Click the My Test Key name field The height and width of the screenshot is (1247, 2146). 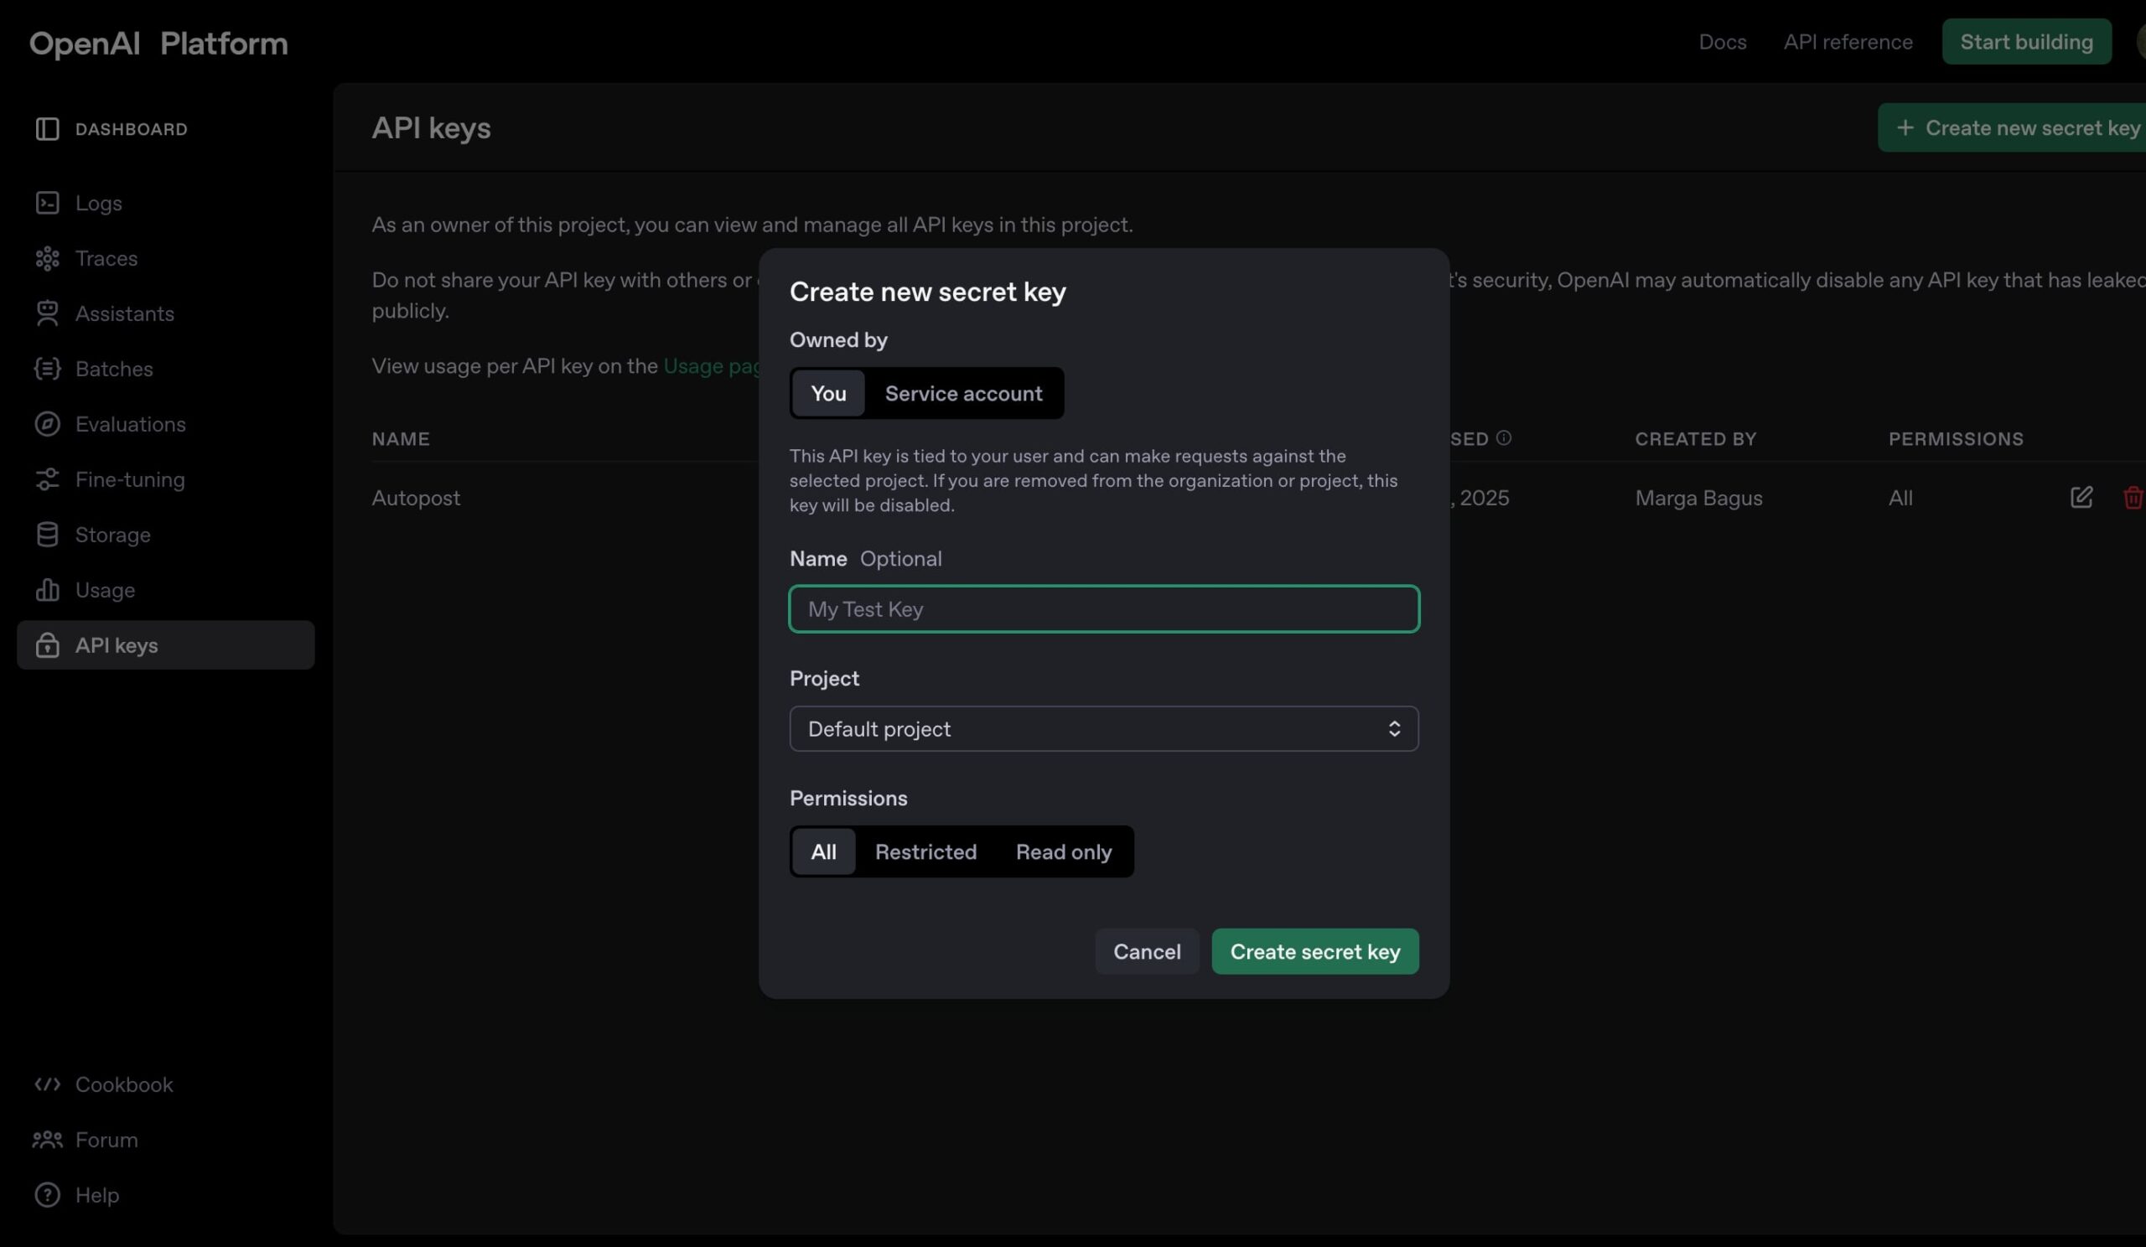[x=1103, y=609]
